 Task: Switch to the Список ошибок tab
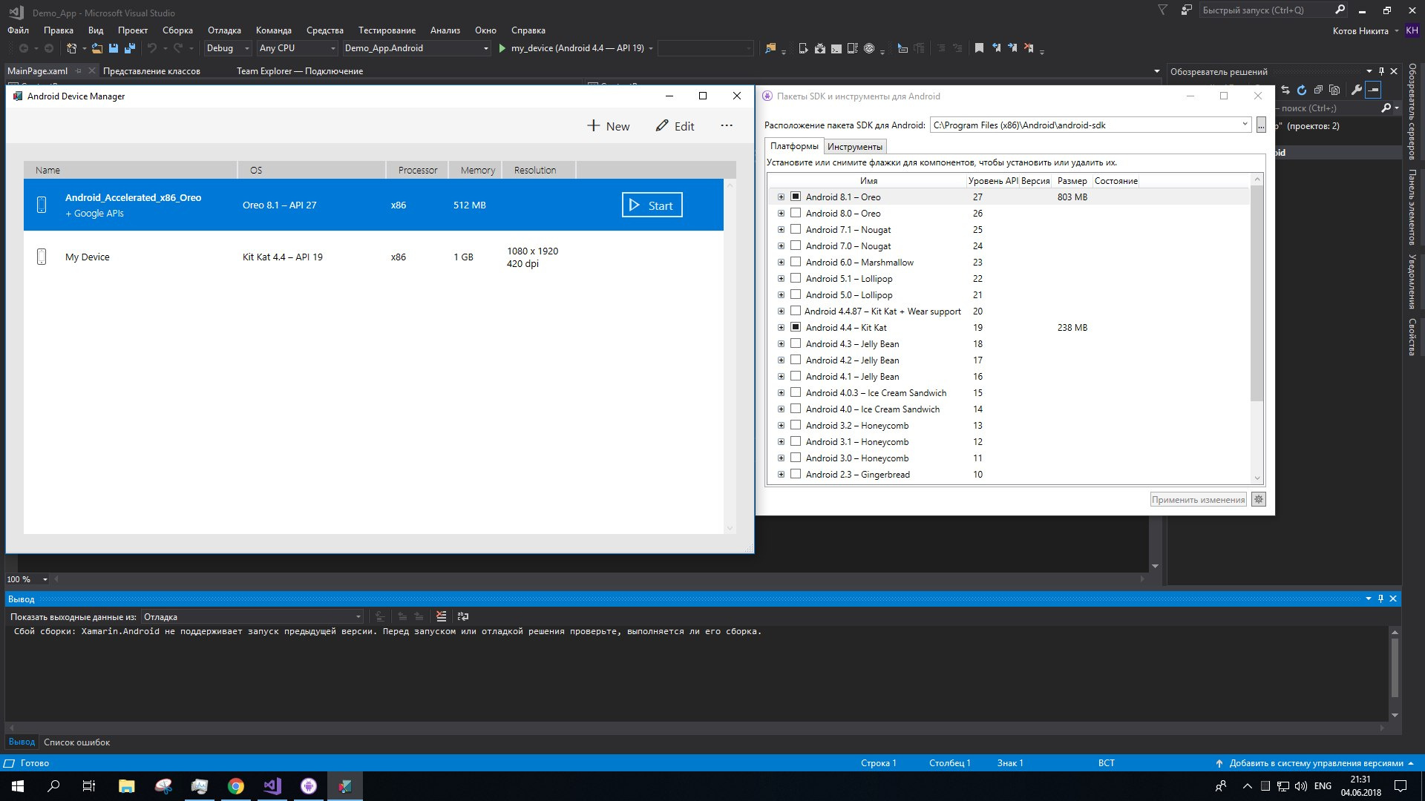click(x=76, y=742)
